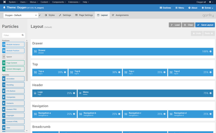Open the Top-b particle settings gear
Screen dimensions: 216x133
tap(119, 72)
